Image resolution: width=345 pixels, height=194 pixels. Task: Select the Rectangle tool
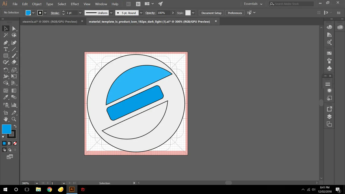pyautogui.click(x=6, y=56)
